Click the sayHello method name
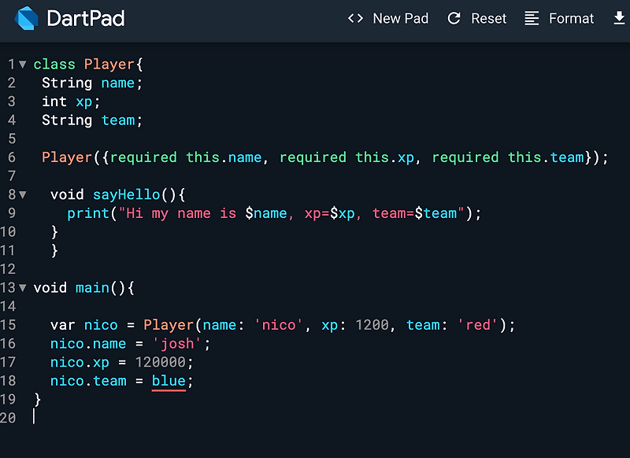The width and height of the screenshot is (630, 458). point(126,194)
